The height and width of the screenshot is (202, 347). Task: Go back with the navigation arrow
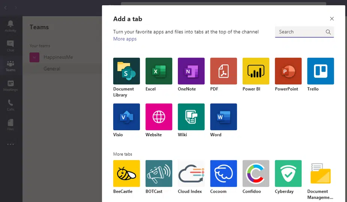6,8
